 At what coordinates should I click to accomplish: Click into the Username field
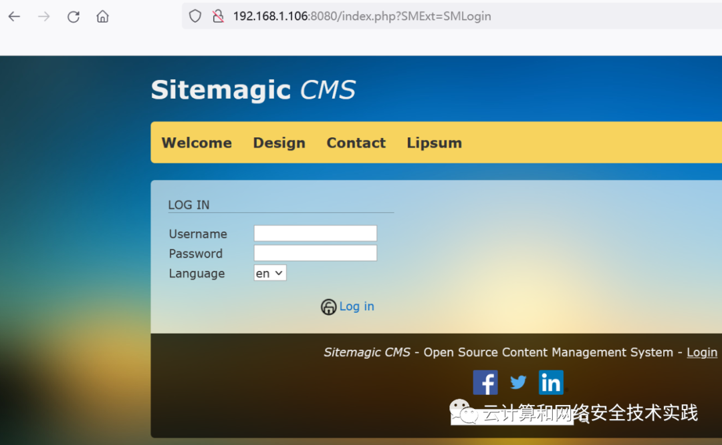[316, 233]
